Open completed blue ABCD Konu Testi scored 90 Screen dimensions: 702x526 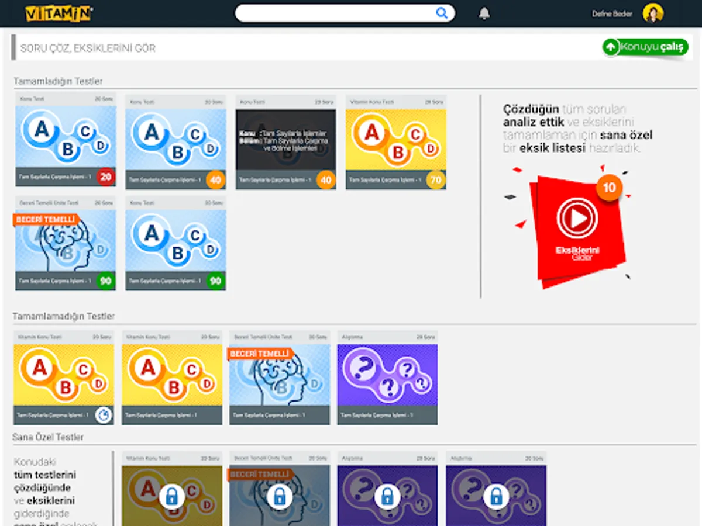tap(175, 243)
